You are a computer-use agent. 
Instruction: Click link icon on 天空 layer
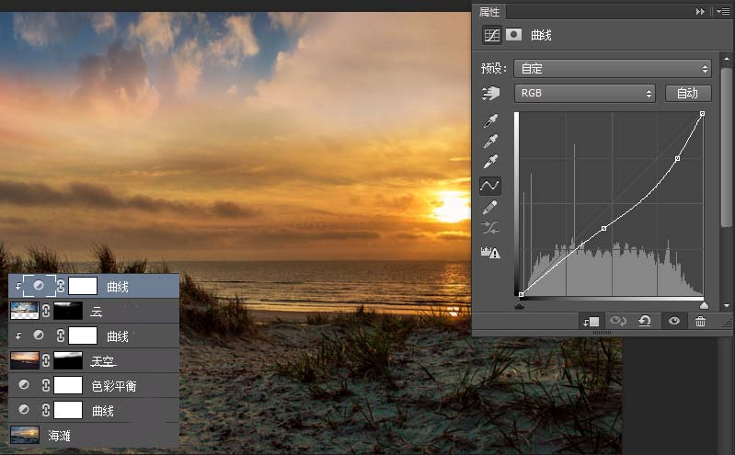click(x=46, y=360)
